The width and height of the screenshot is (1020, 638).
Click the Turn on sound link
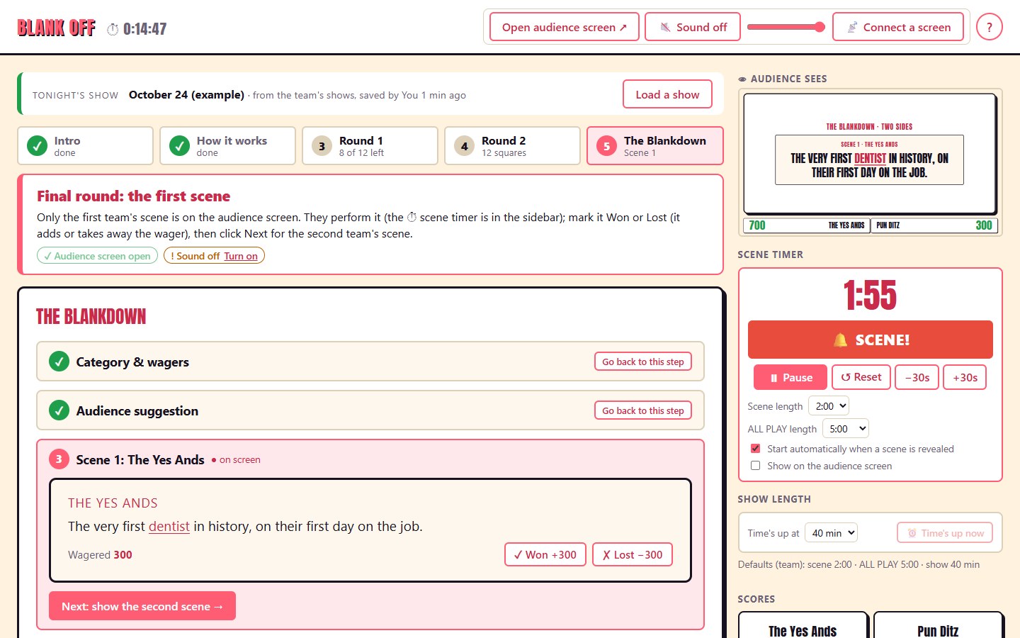point(241,256)
